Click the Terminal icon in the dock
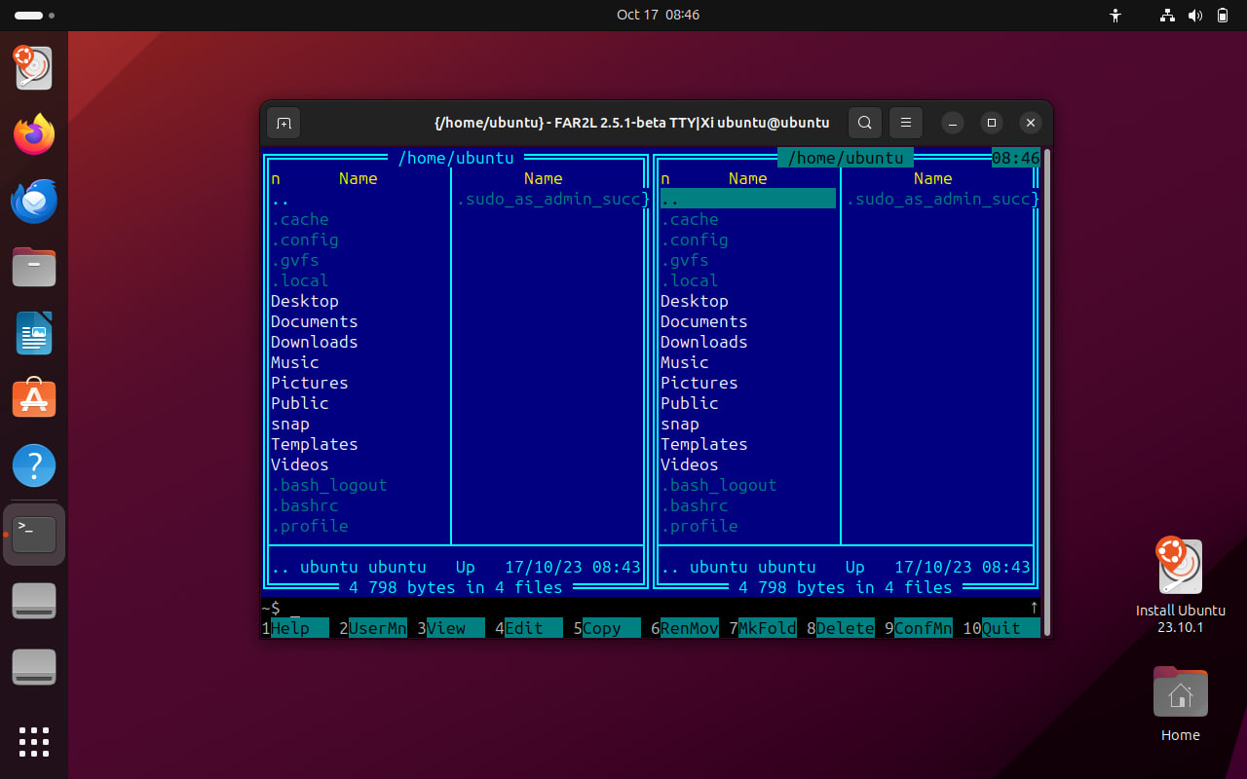 (34, 534)
